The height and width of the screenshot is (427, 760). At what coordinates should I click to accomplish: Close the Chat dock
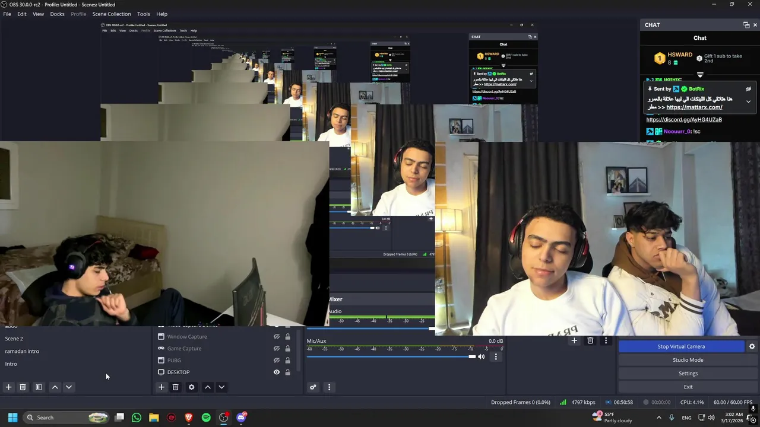[755, 25]
